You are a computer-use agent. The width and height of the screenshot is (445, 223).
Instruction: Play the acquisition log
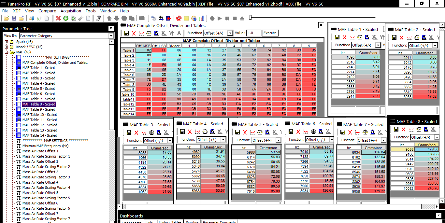click(x=220, y=18)
